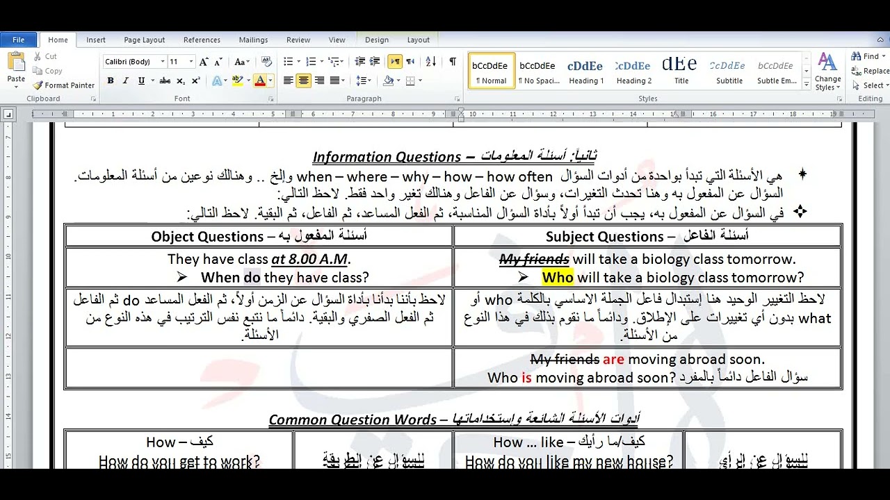Viewport: 890px width, 500px height.
Task: Open Find in Editing group
Action: tap(866, 56)
